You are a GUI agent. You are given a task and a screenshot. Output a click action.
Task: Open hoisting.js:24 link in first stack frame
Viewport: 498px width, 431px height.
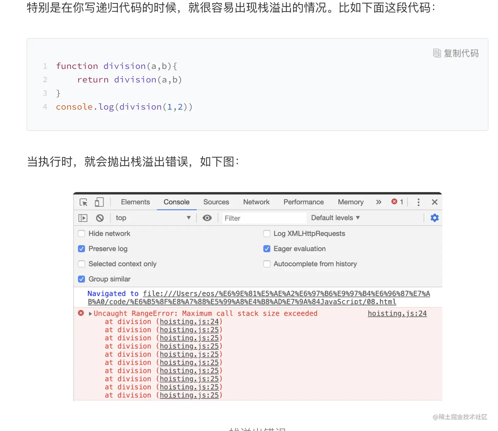pyautogui.click(x=189, y=322)
